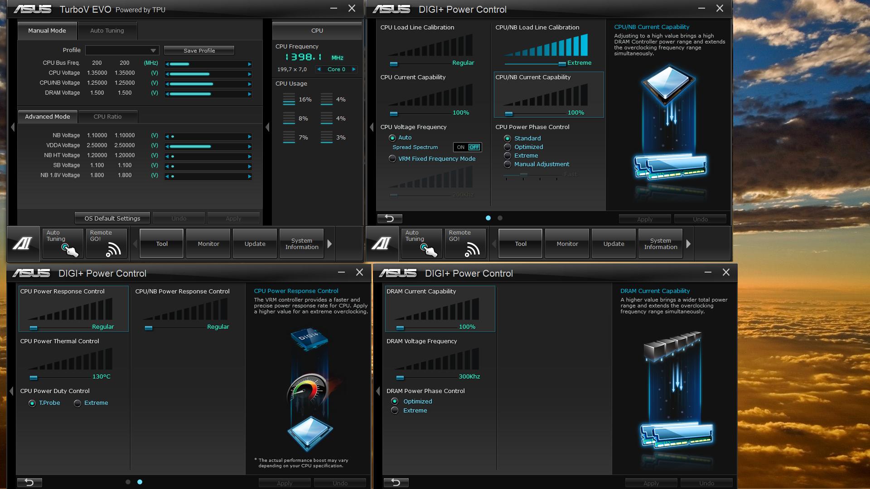
Task: Open the CPU Ratio tab
Action: pos(107,117)
